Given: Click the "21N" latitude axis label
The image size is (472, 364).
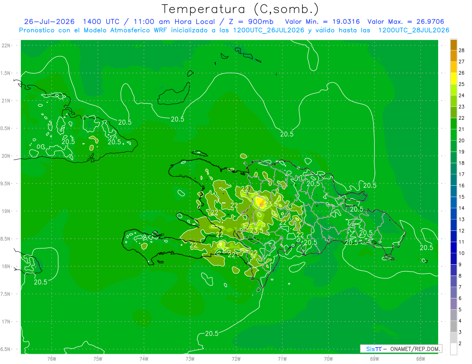Looking at the screenshot, I should [x=6, y=101].
